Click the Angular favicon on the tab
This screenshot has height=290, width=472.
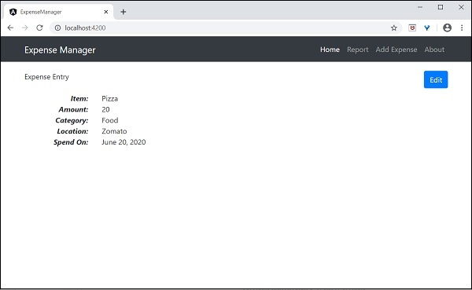(x=13, y=12)
